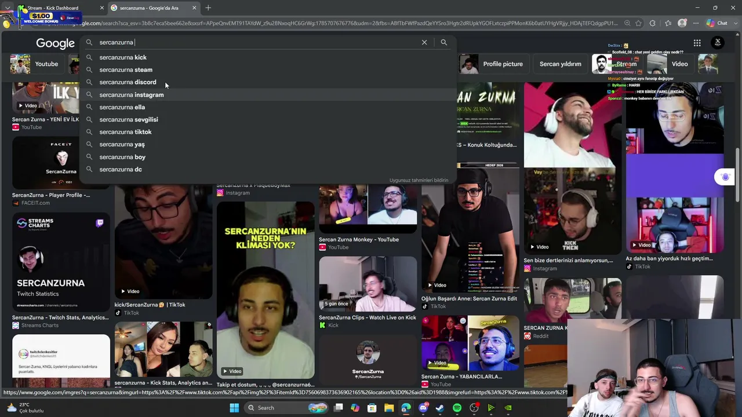The height and width of the screenshot is (417, 742).
Task: Open browser extensions puzzle icon
Action: tap(653, 23)
